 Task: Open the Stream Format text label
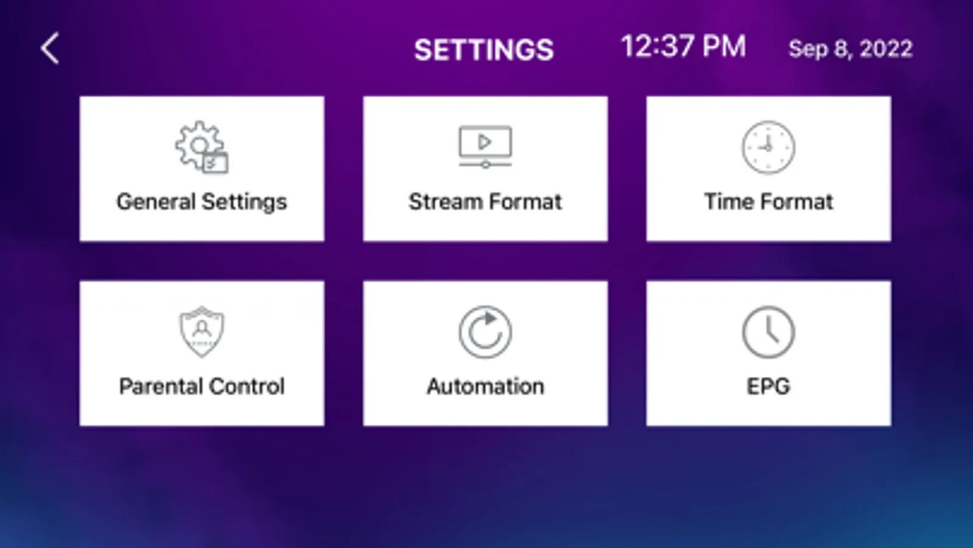pos(485,202)
